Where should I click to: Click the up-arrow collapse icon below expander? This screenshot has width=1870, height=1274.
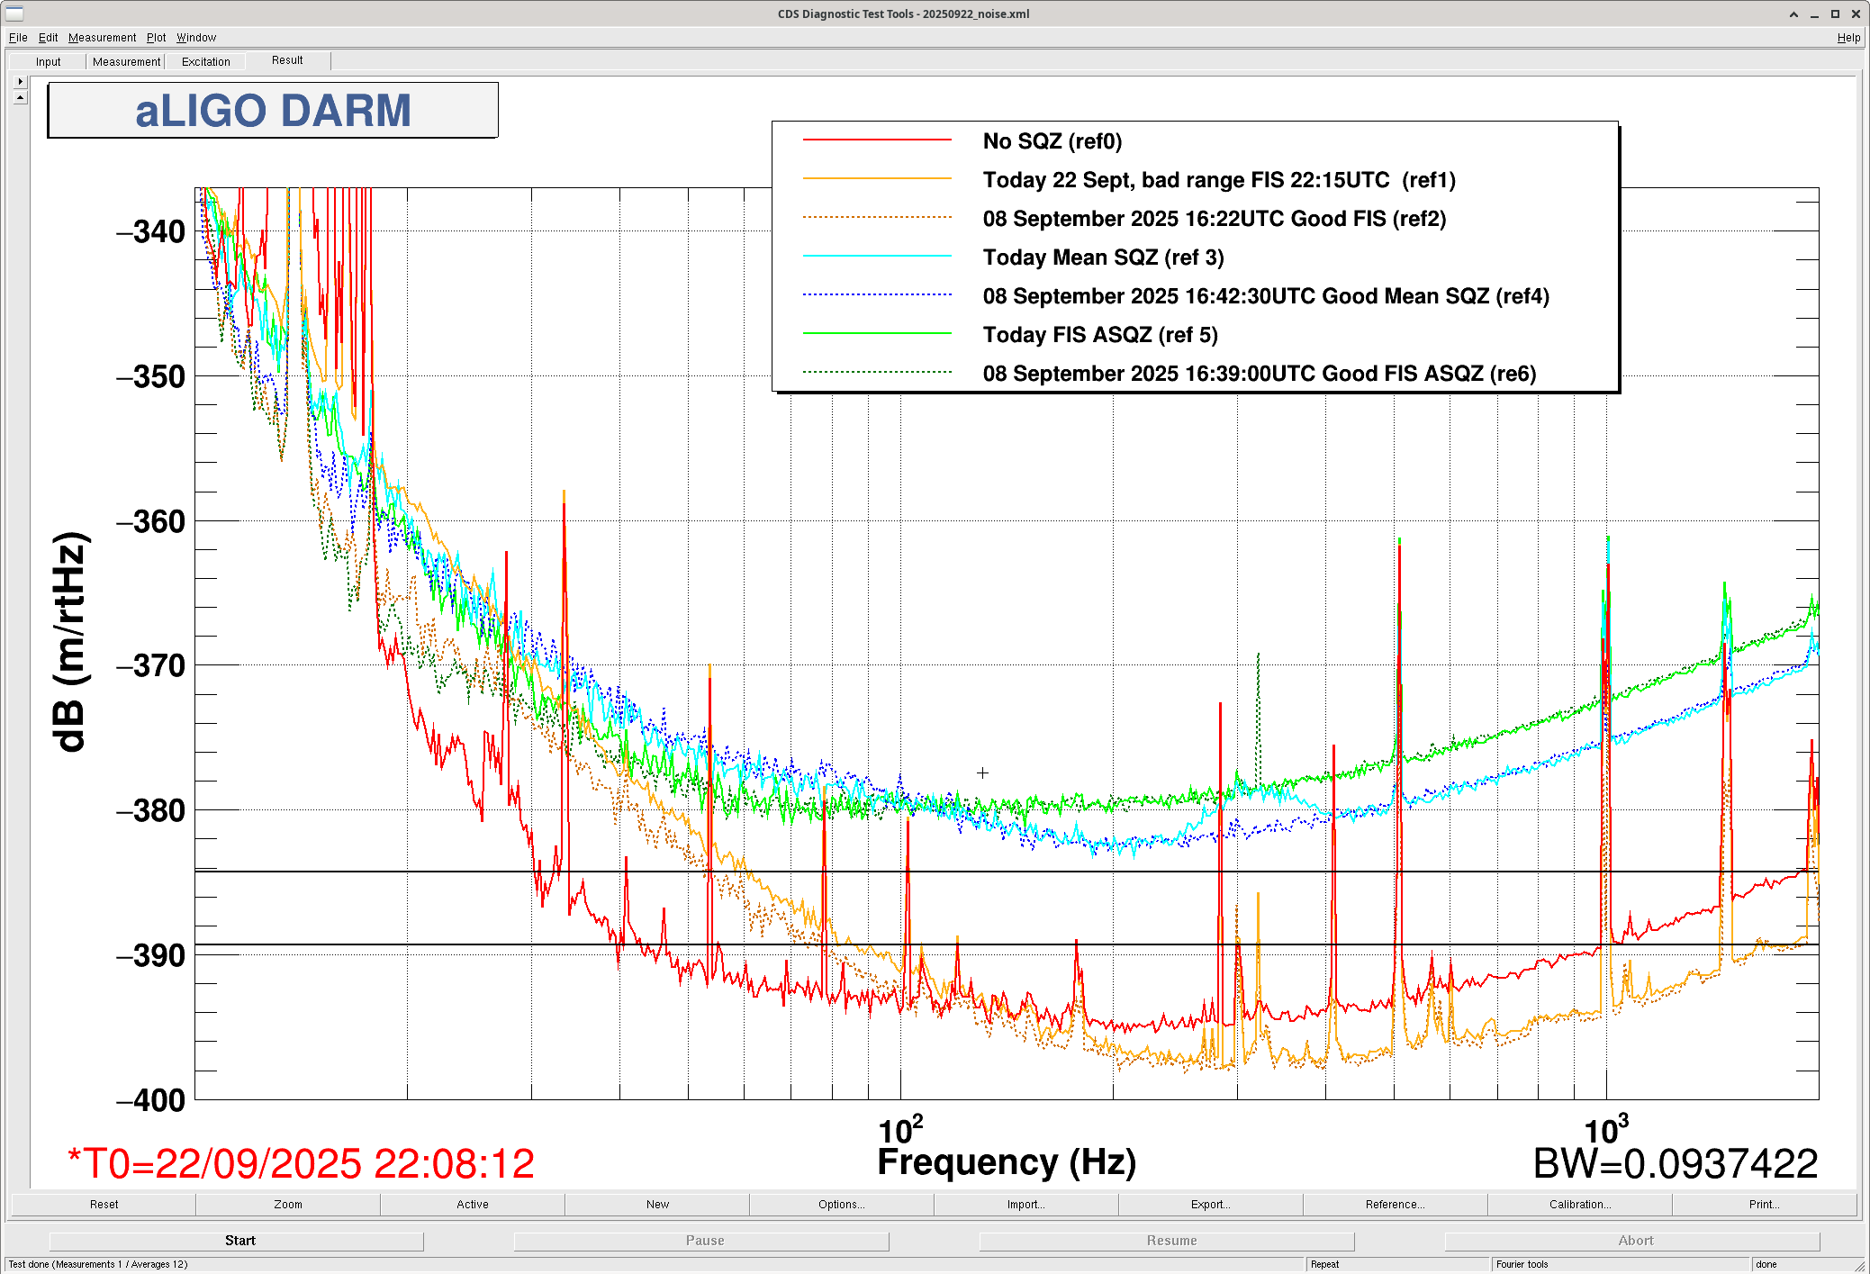(x=20, y=97)
